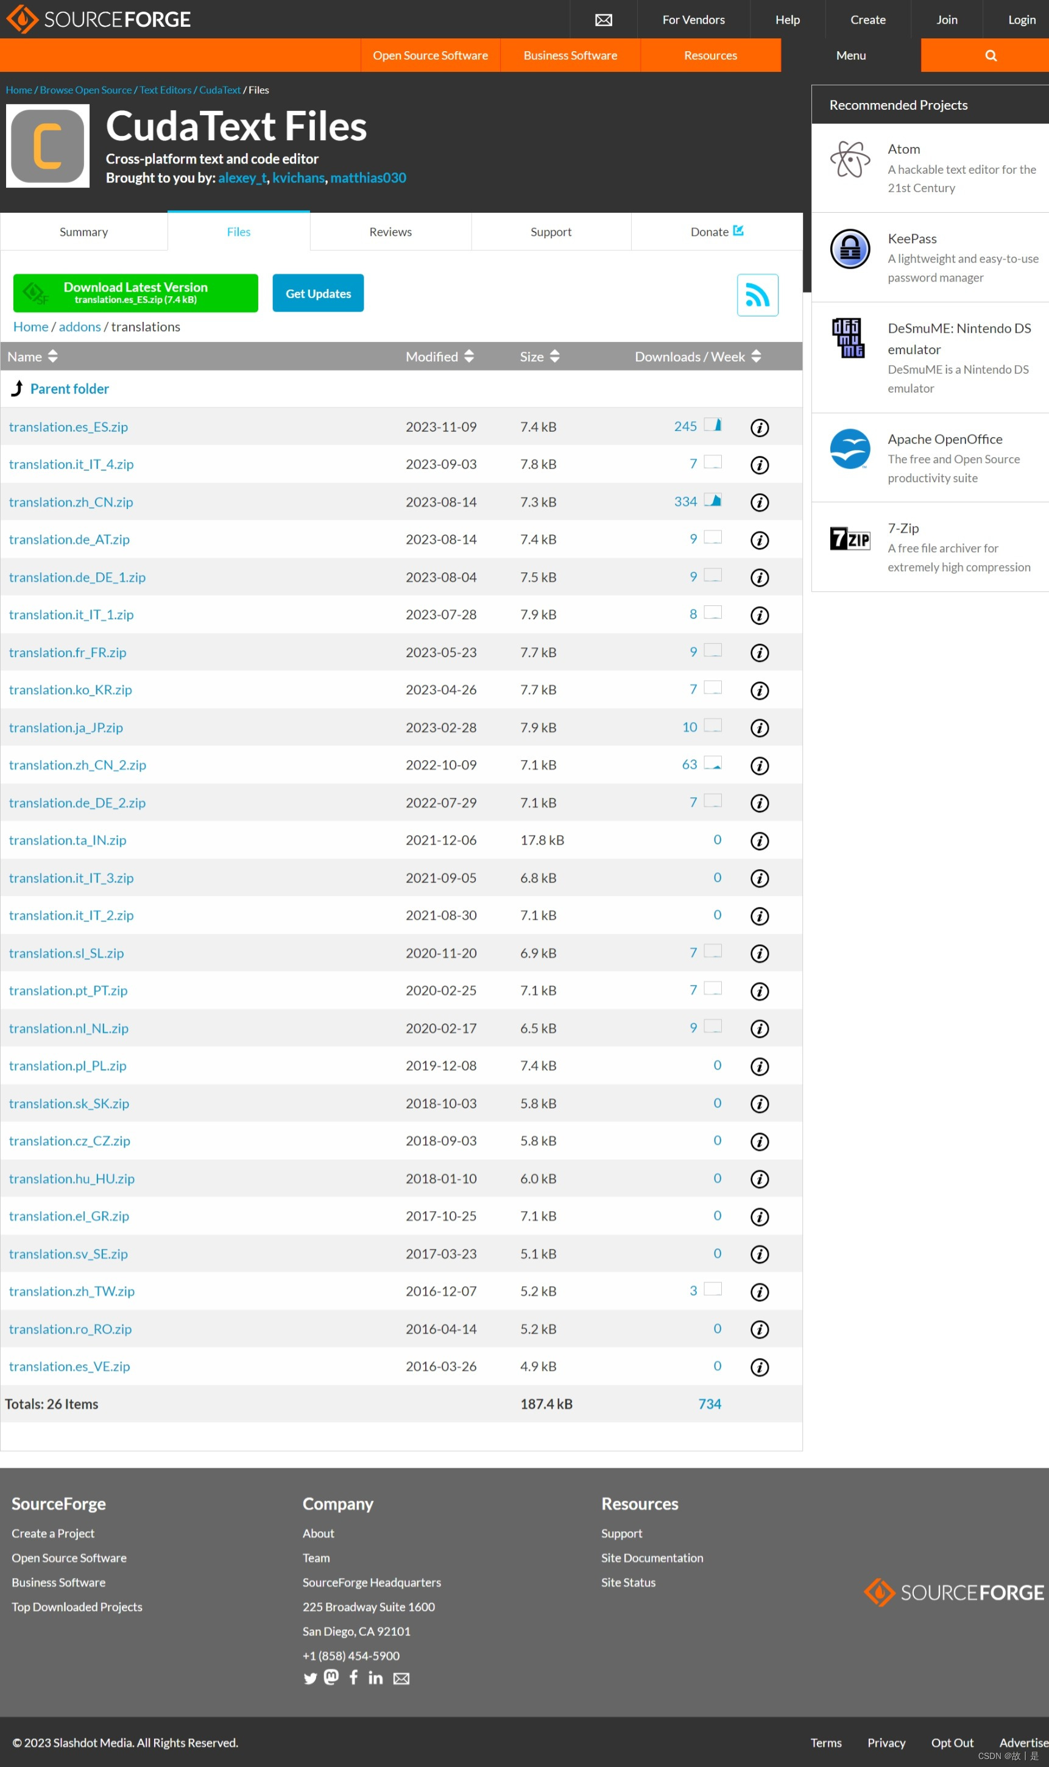This screenshot has height=1767, width=1049.
Task: View info icon for translation.zh_CN.zip
Action: click(x=759, y=503)
